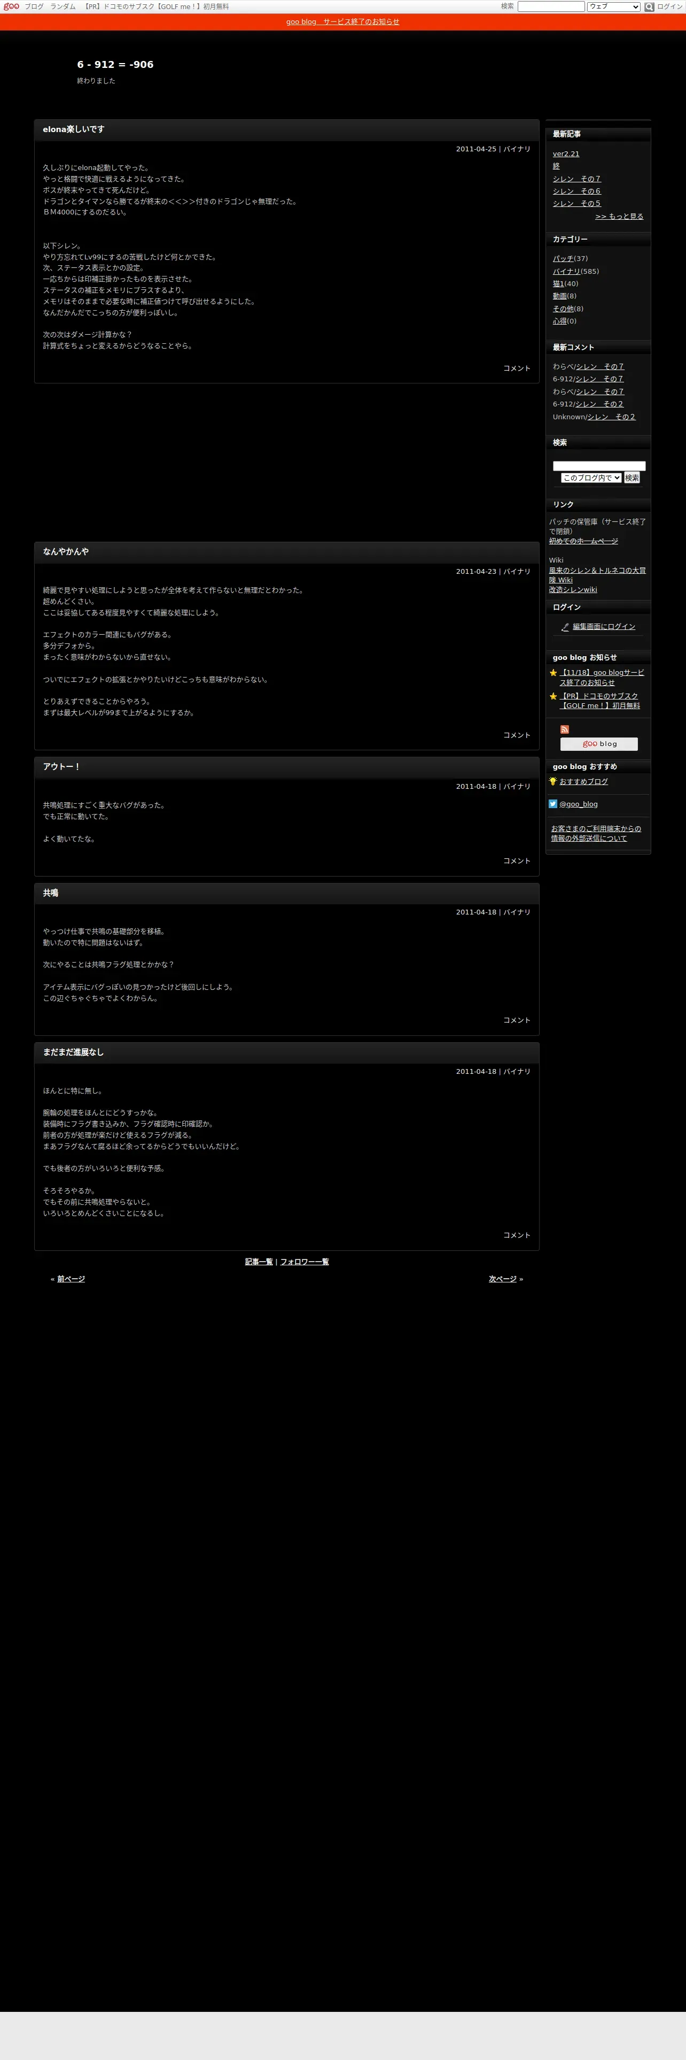Open category 動画(8)
The width and height of the screenshot is (686, 2060).
click(x=560, y=297)
